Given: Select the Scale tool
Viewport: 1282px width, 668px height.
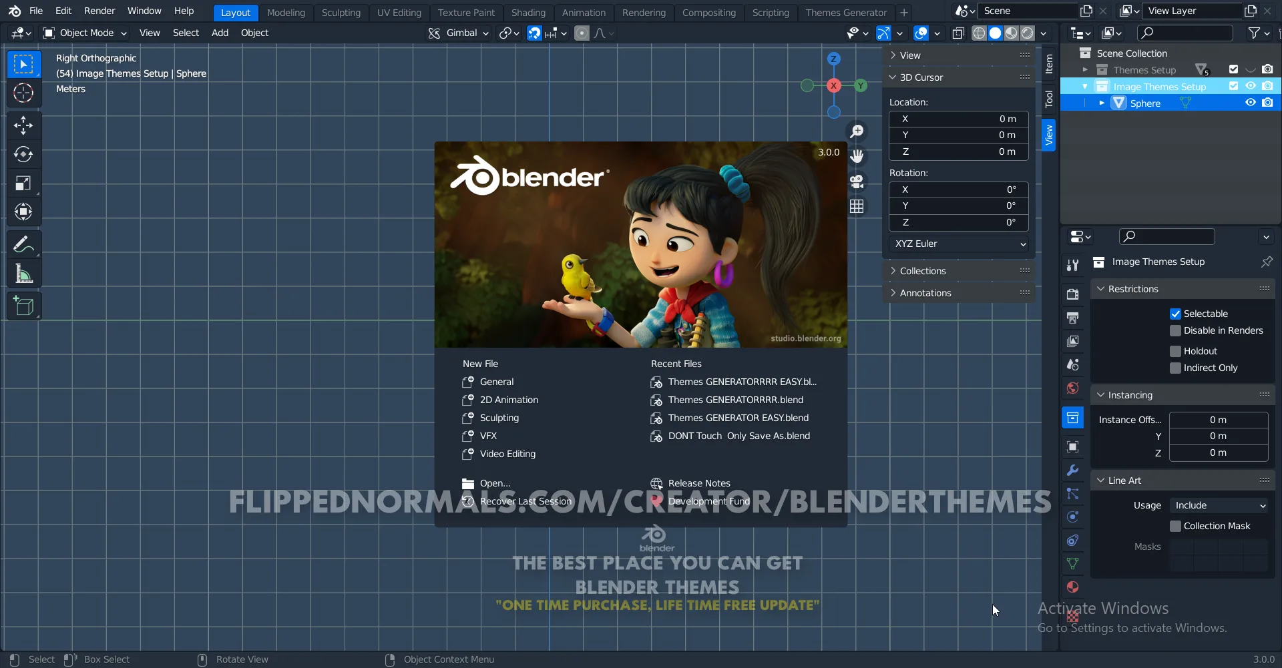Looking at the screenshot, I should [23, 184].
